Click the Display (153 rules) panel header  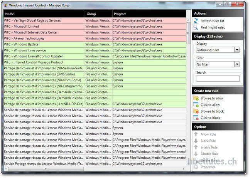[x=218, y=37]
